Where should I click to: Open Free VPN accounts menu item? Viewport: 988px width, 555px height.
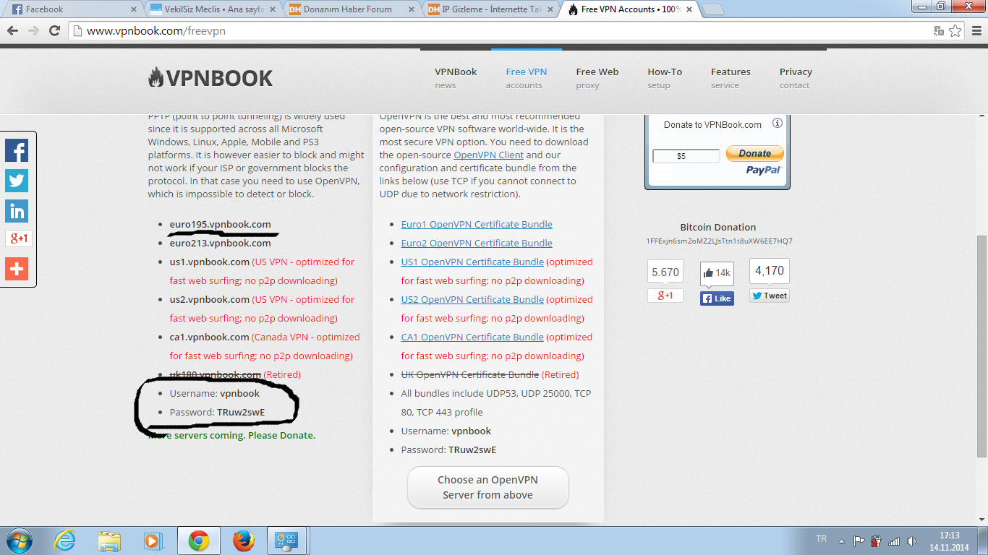(527, 78)
